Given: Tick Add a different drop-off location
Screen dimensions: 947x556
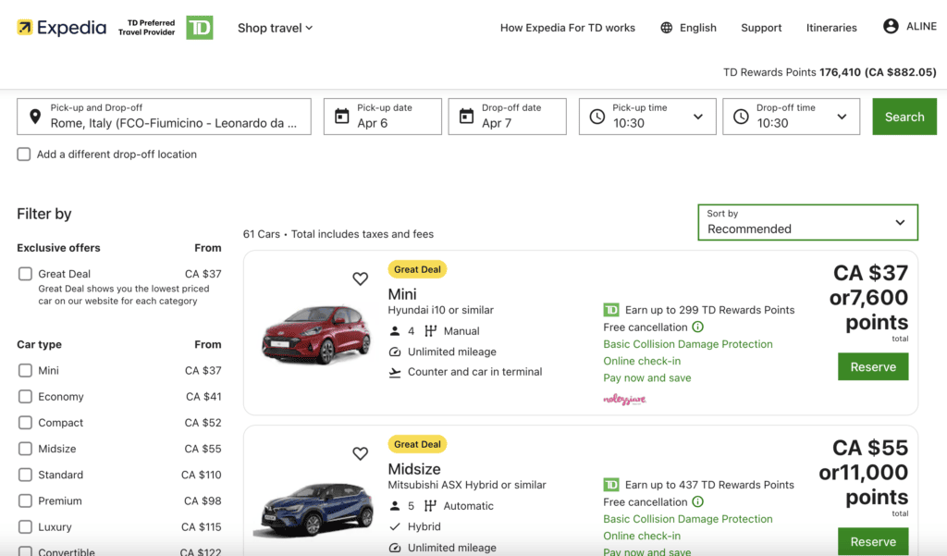Looking at the screenshot, I should point(24,154).
